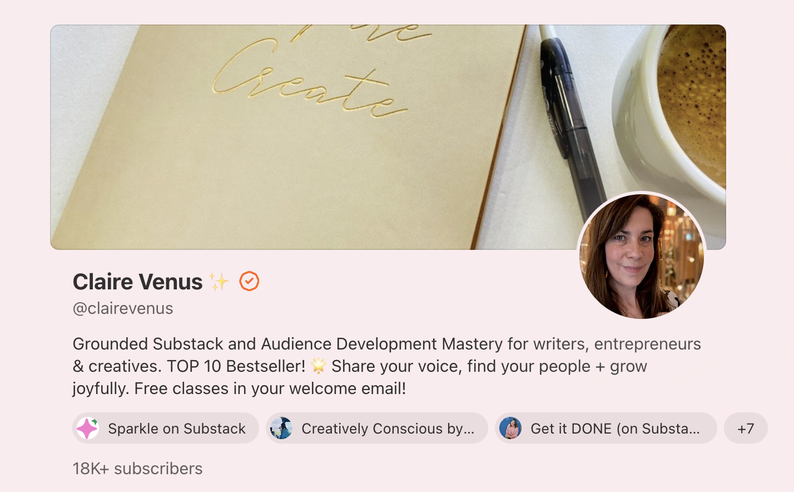Open the Creatively Conscious by... publication chip
794x492 pixels.
377,428
